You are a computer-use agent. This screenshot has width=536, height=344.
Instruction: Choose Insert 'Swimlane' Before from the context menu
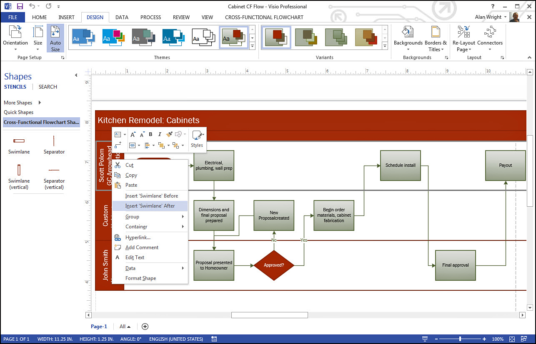pyautogui.click(x=150, y=196)
